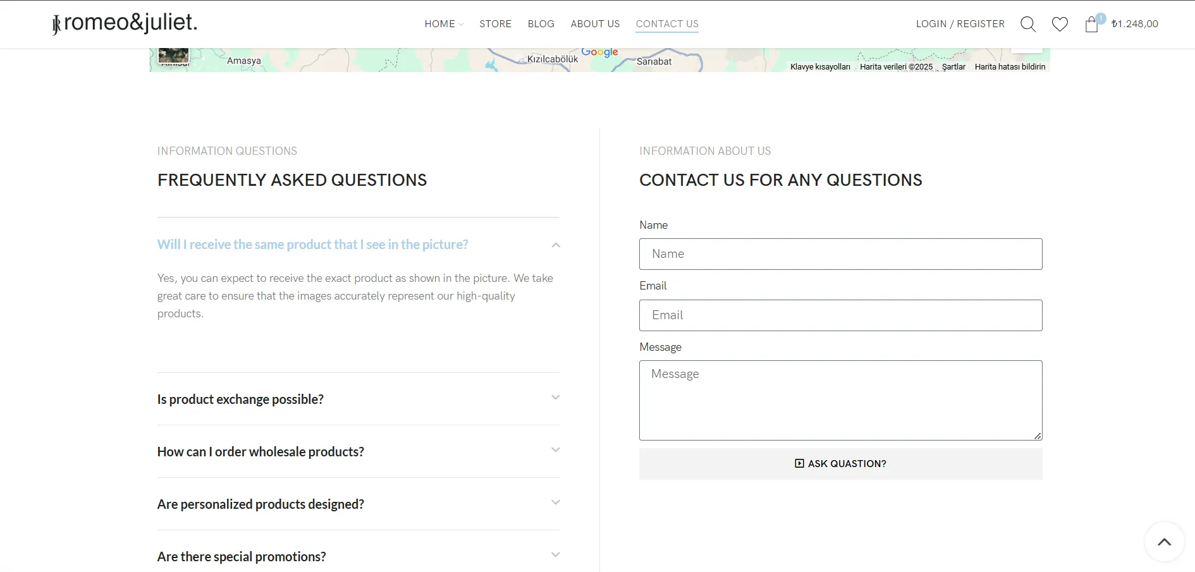
Task: Navigate to ABOUT US page
Action: pos(595,24)
